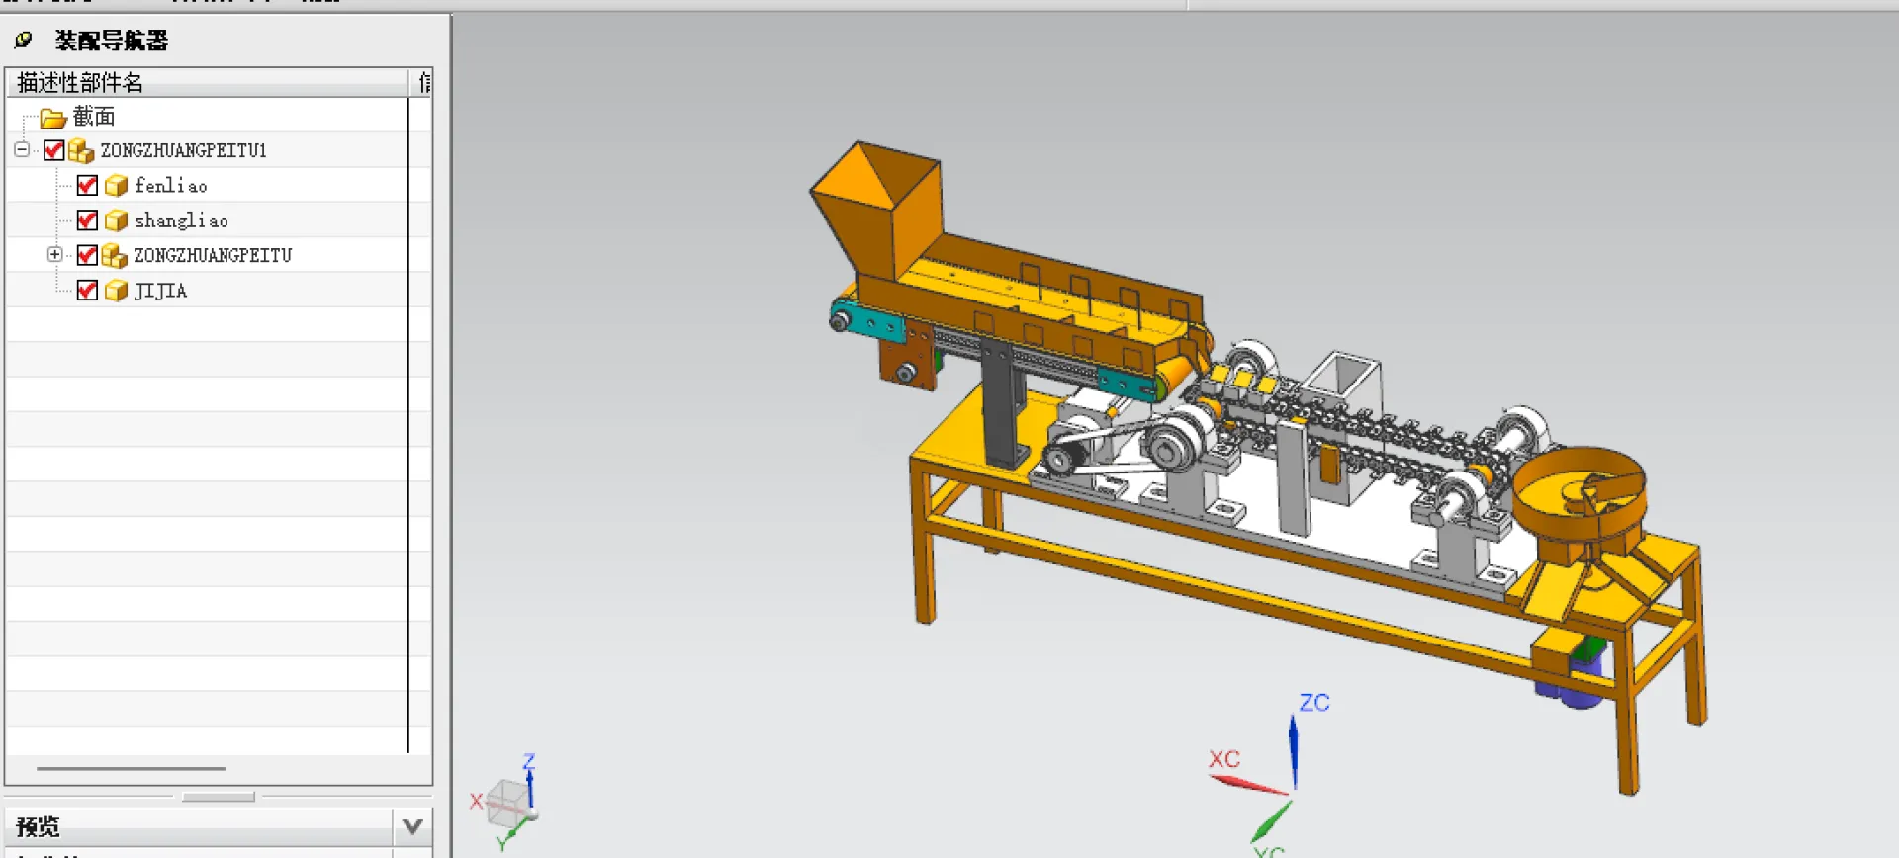Select the shangliao tree row label

coord(181,220)
